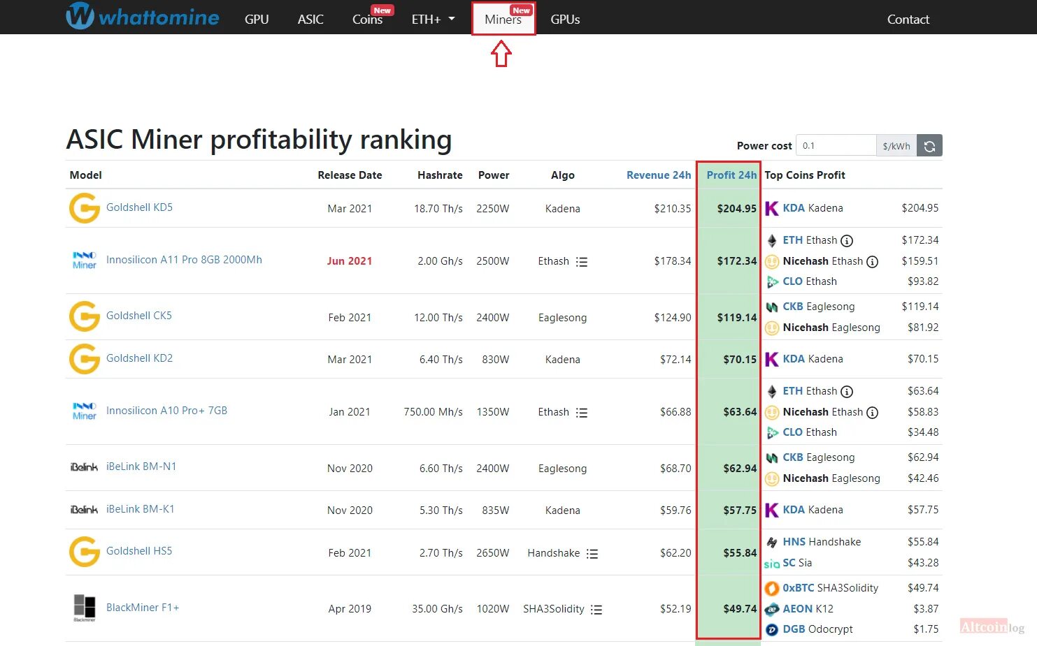Open iBeLink BM-K1 miner link

pos(141,509)
